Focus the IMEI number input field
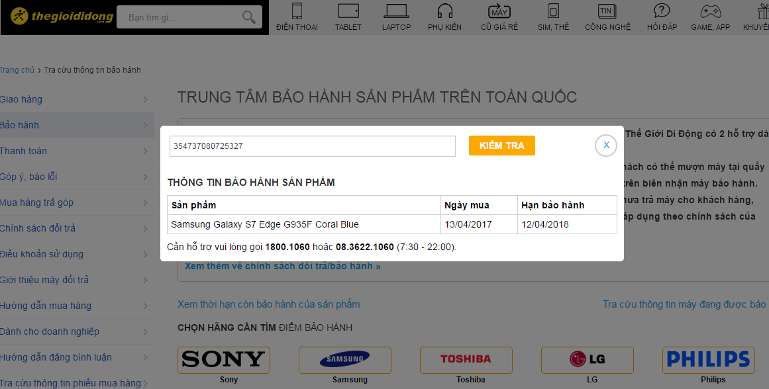769x389 pixels. coord(313,146)
